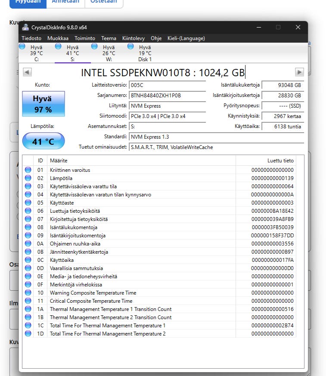
Task: Click the serial number field BTNH84840ZKH1P0B
Action: click(168, 96)
